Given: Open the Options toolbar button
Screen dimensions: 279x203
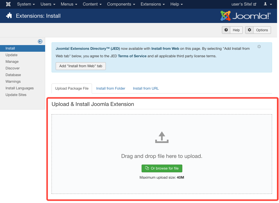Looking at the screenshot, I should coord(258,30).
